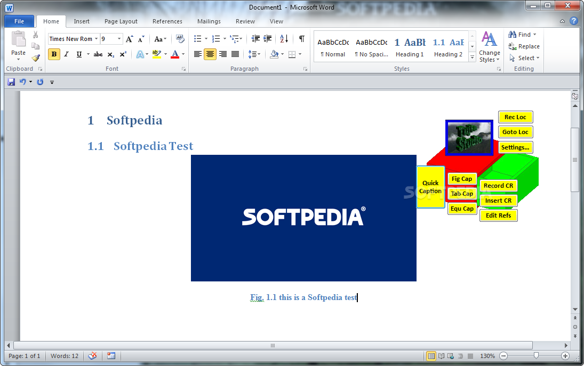Open the Select dropdown in Editing

pos(524,58)
